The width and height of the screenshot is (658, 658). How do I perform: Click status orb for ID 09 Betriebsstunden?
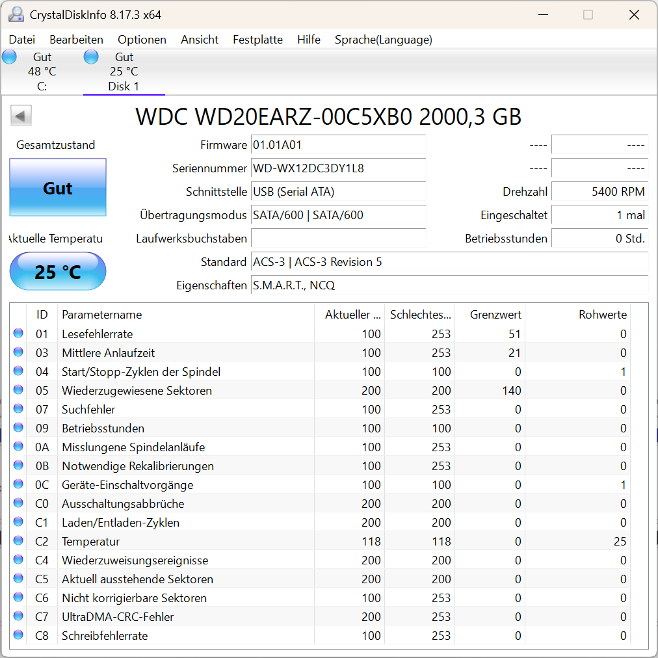[x=18, y=428]
